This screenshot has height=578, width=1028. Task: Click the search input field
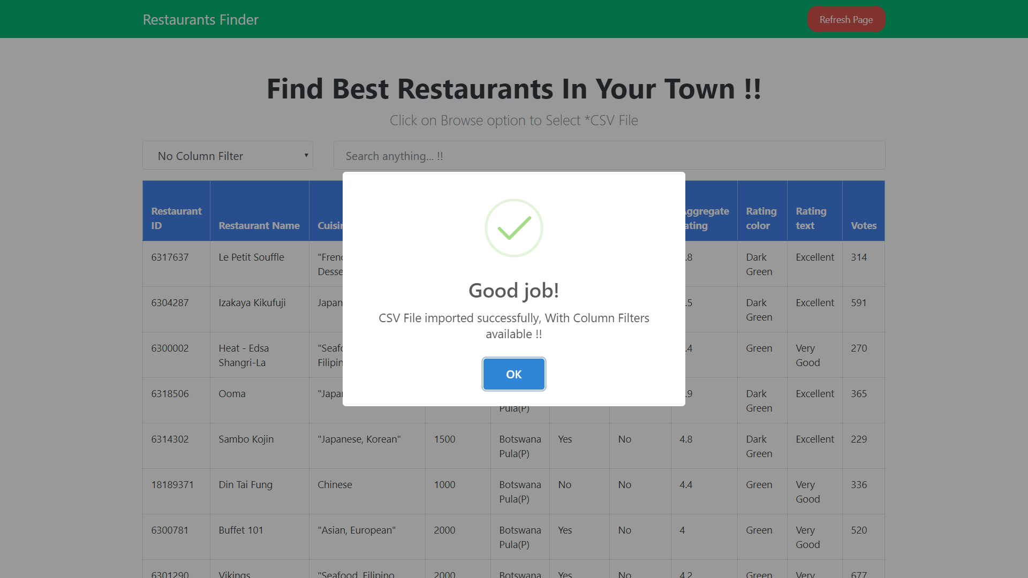click(x=609, y=155)
